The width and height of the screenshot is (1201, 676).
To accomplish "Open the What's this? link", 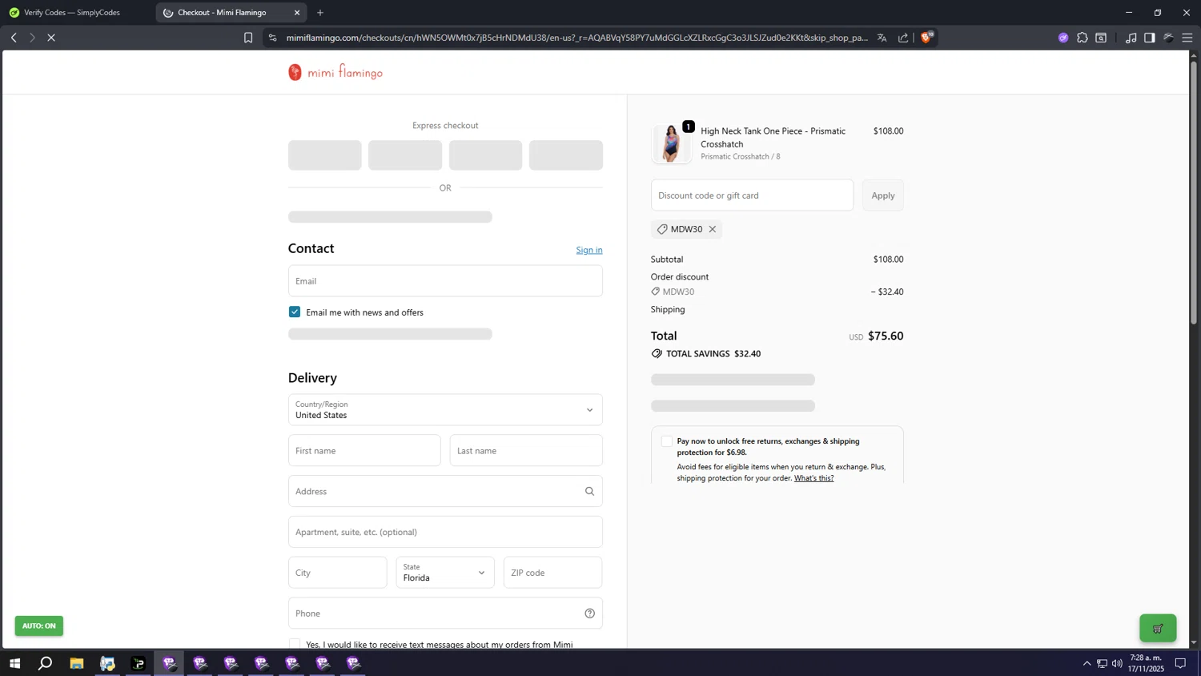I will [x=813, y=478].
